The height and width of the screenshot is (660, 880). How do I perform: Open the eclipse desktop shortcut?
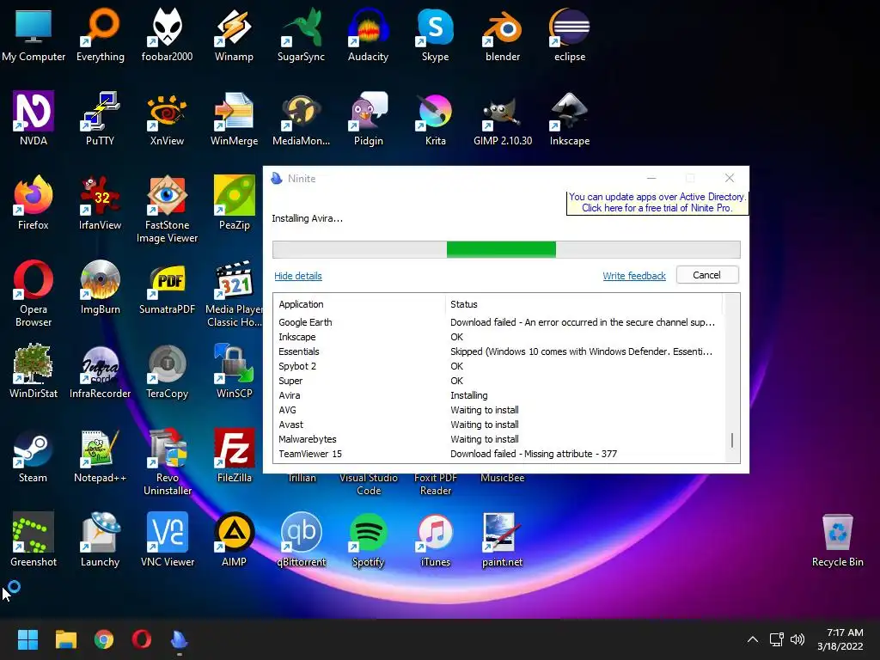coord(570,34)
